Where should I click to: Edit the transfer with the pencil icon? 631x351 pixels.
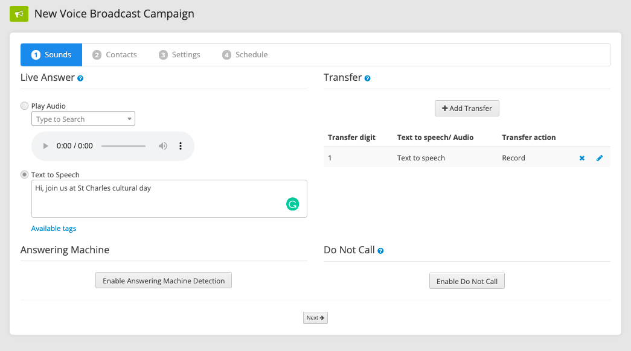pos(599,158)
